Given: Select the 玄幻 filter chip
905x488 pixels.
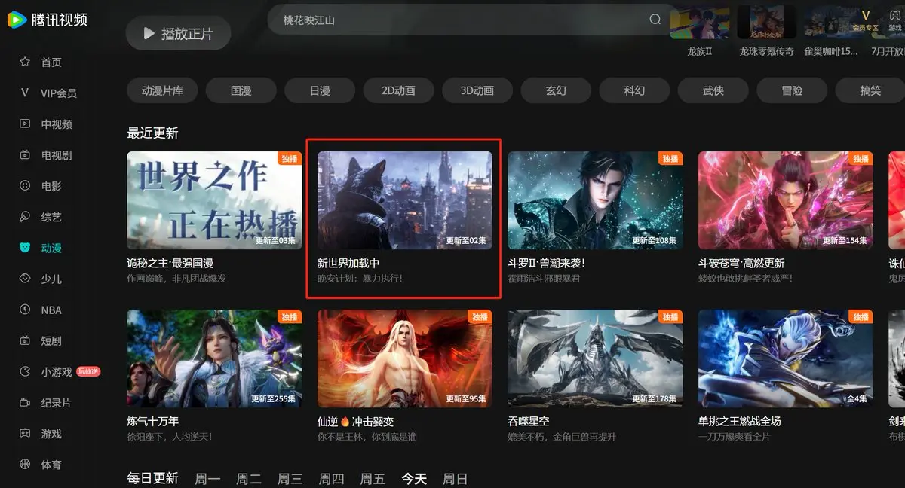Looking at the screenshot, I should pos(556,90).
